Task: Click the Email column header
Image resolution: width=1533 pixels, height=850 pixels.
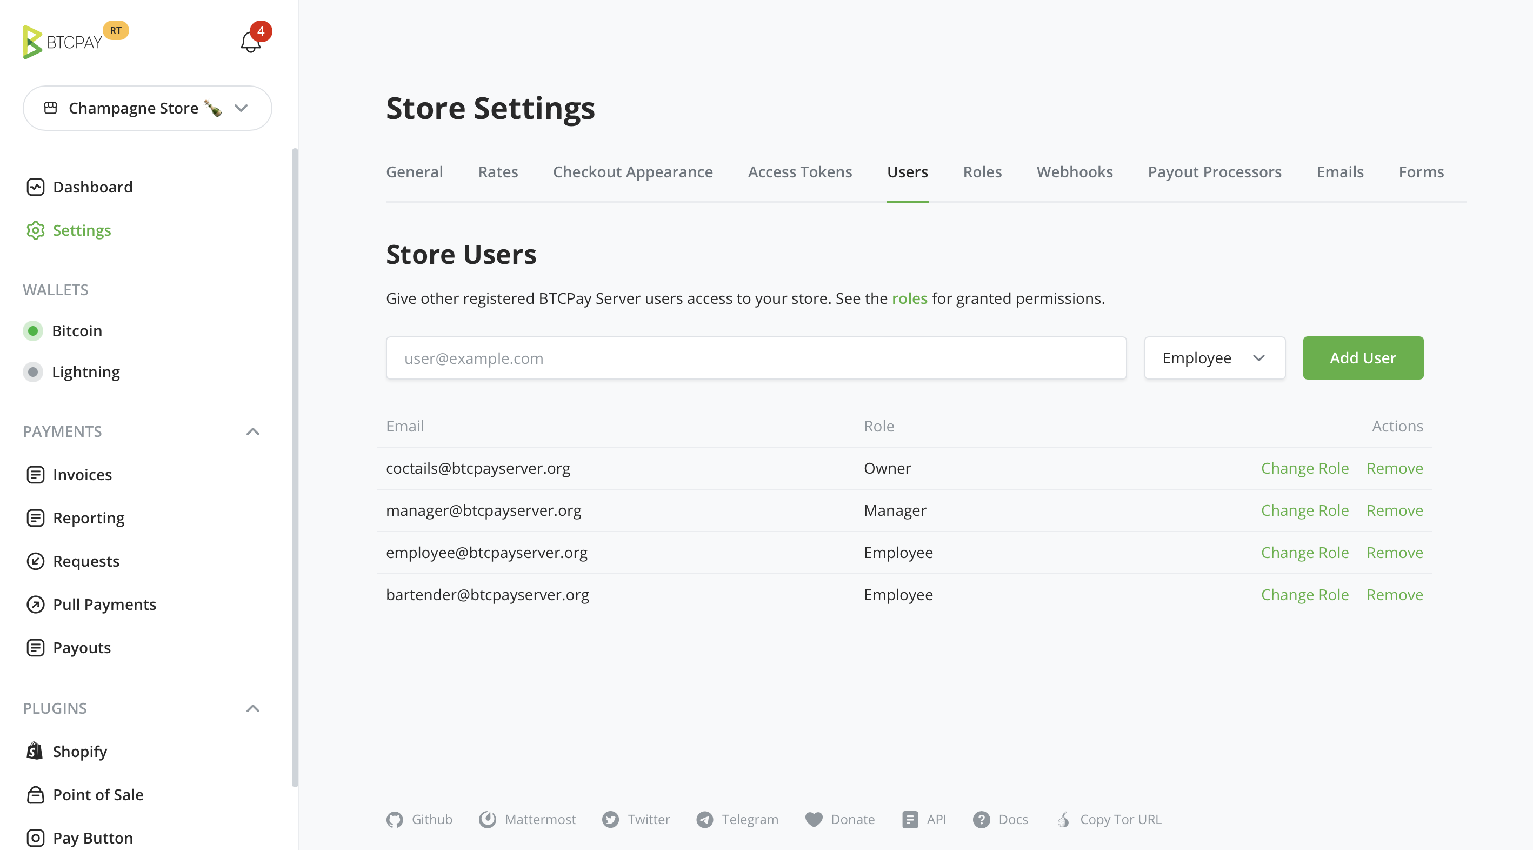Action: [x=405, y=426]
